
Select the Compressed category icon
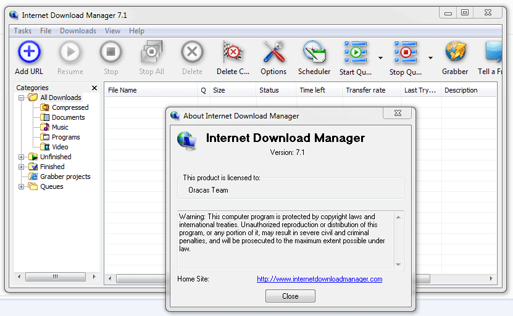(45, 107)
